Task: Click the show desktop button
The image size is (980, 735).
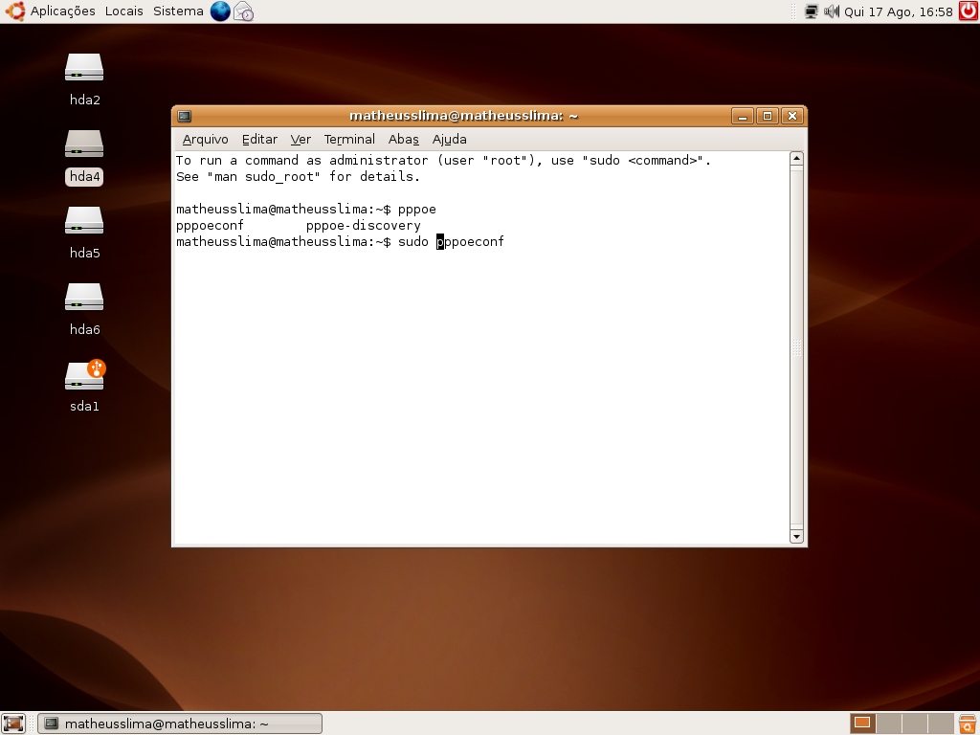Action: pos(12,724)
